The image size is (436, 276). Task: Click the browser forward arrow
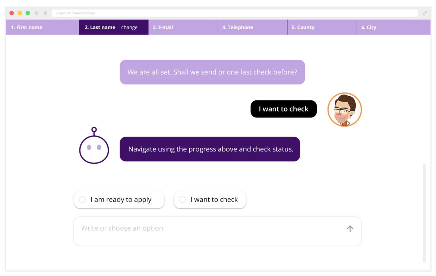click(45, 13)
